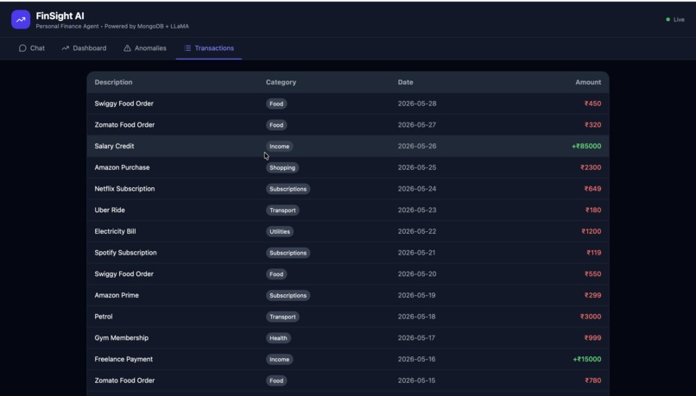Click the ₹450 amount
This screenshot has height=396, width=696.
coord(592,104)
